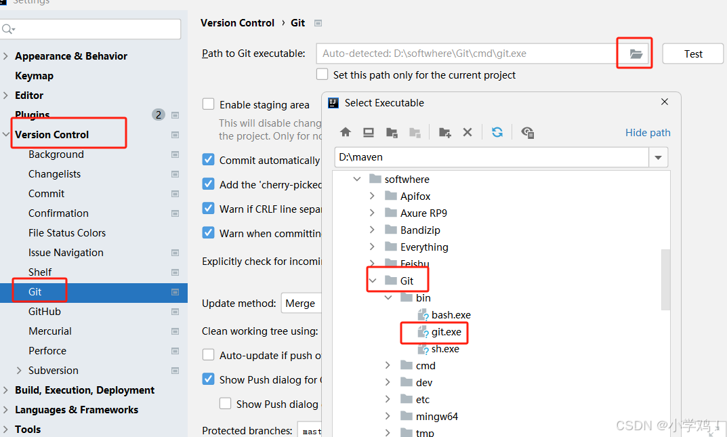Click project-level icon beside Git breadcrumb
This screenshot has width=727, height=437.
click(x=318, y=23)
